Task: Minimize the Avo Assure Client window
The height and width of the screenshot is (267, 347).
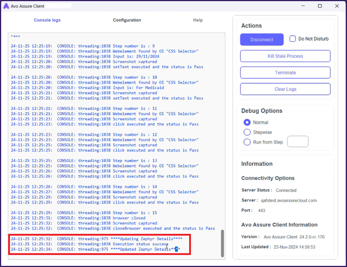Action: point(302,6)
